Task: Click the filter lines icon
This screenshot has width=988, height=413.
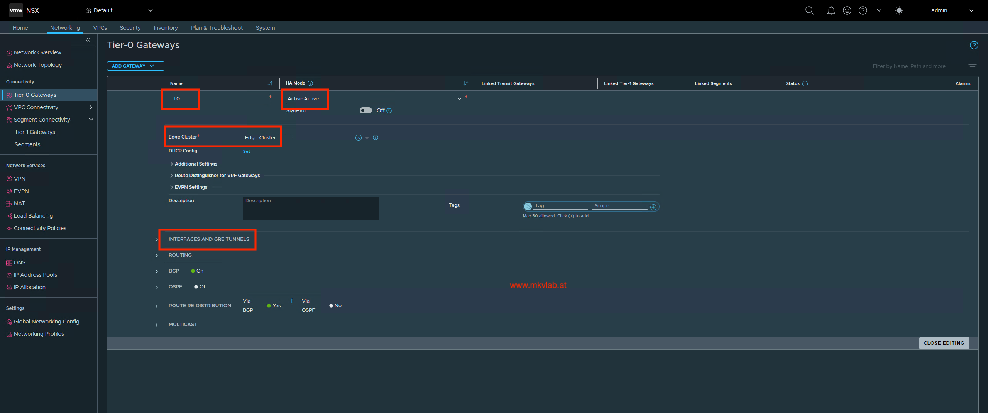Action: (973, 66)
